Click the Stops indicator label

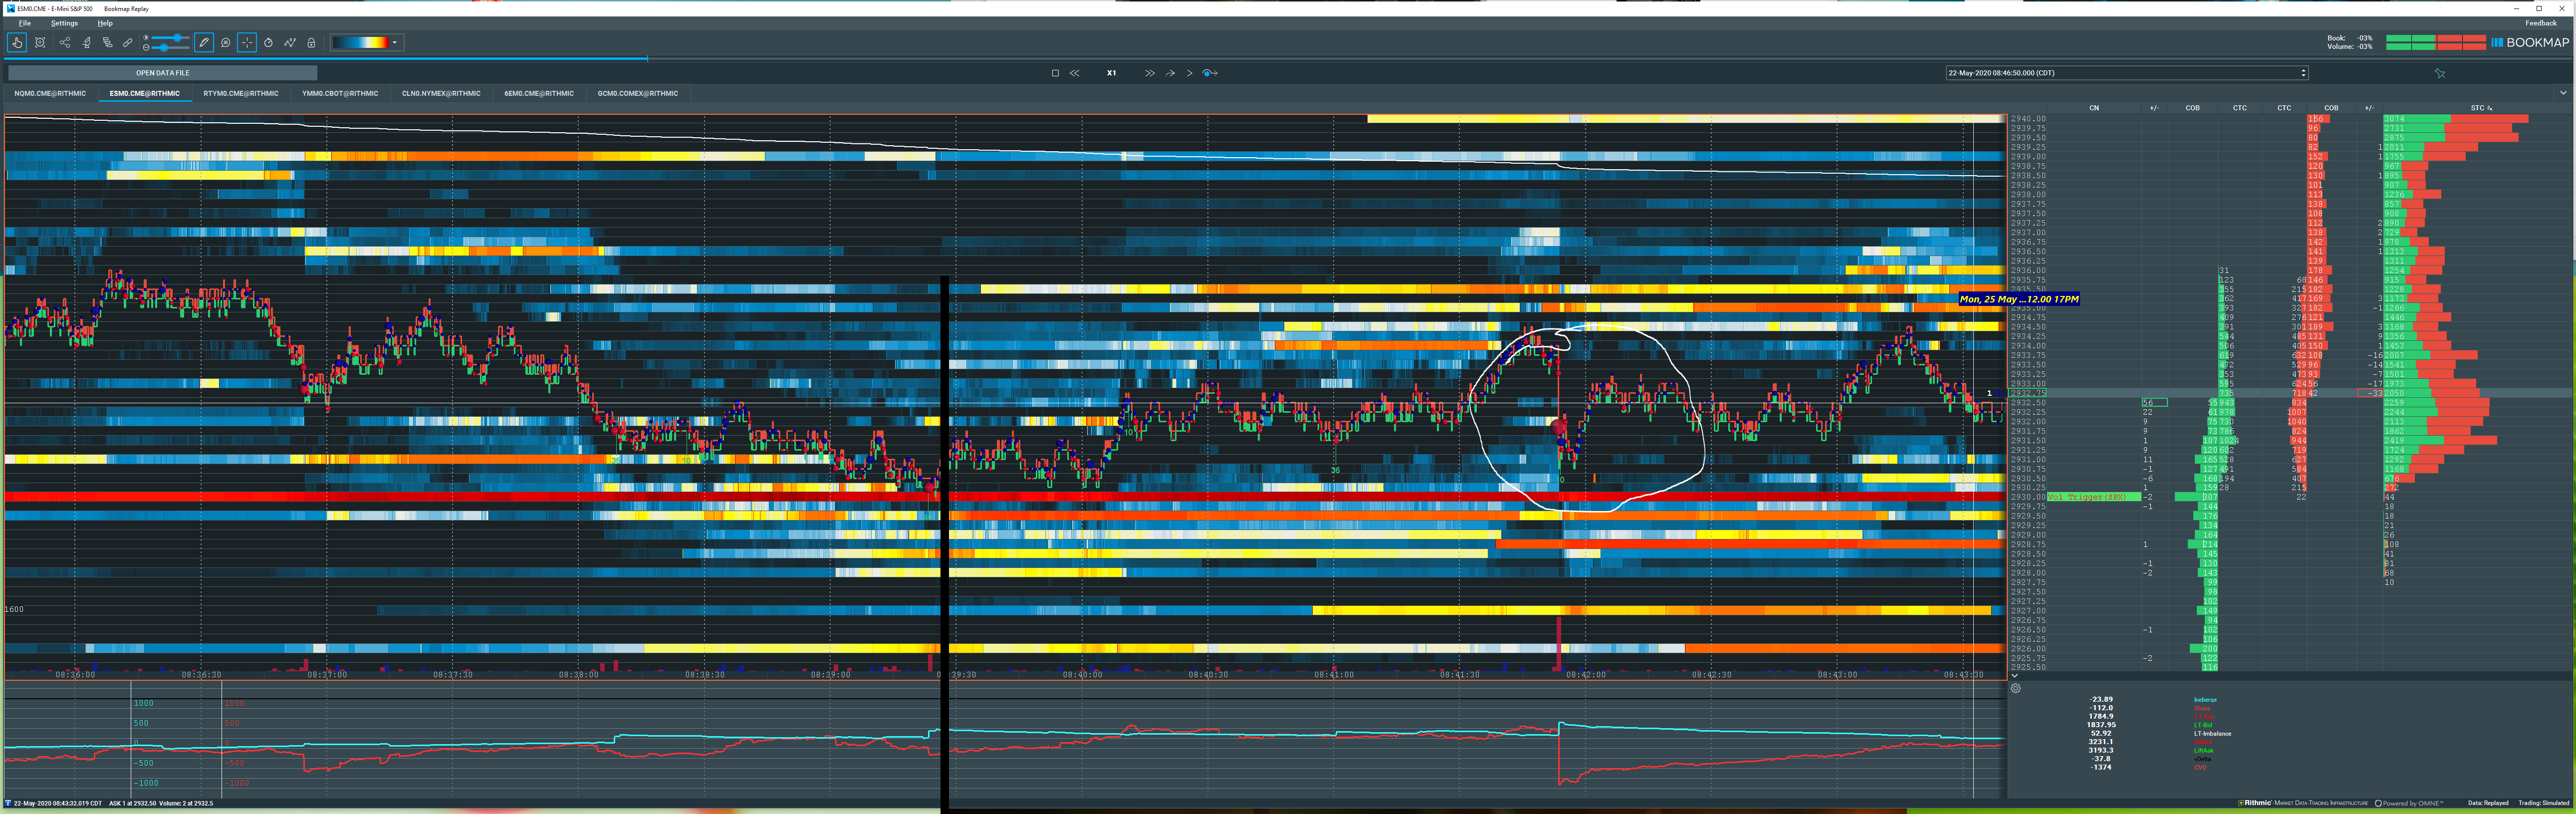(x=2201, y=708)
